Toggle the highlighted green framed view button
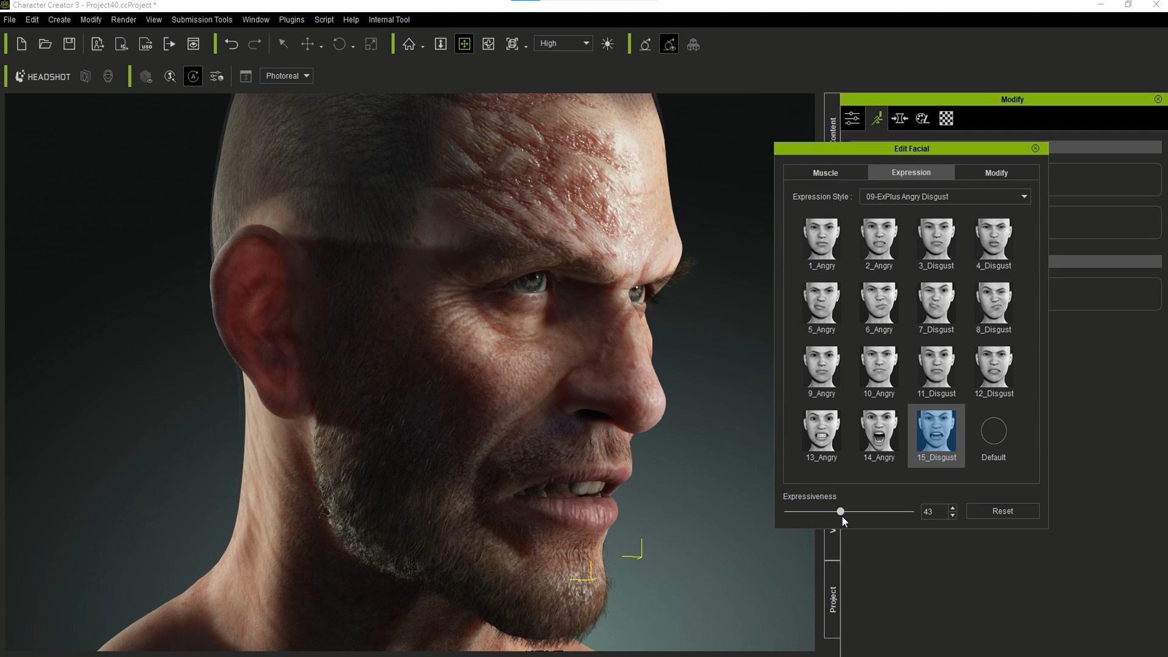Viewport: 1168px width, 657px height. click(x=464, y=44)
